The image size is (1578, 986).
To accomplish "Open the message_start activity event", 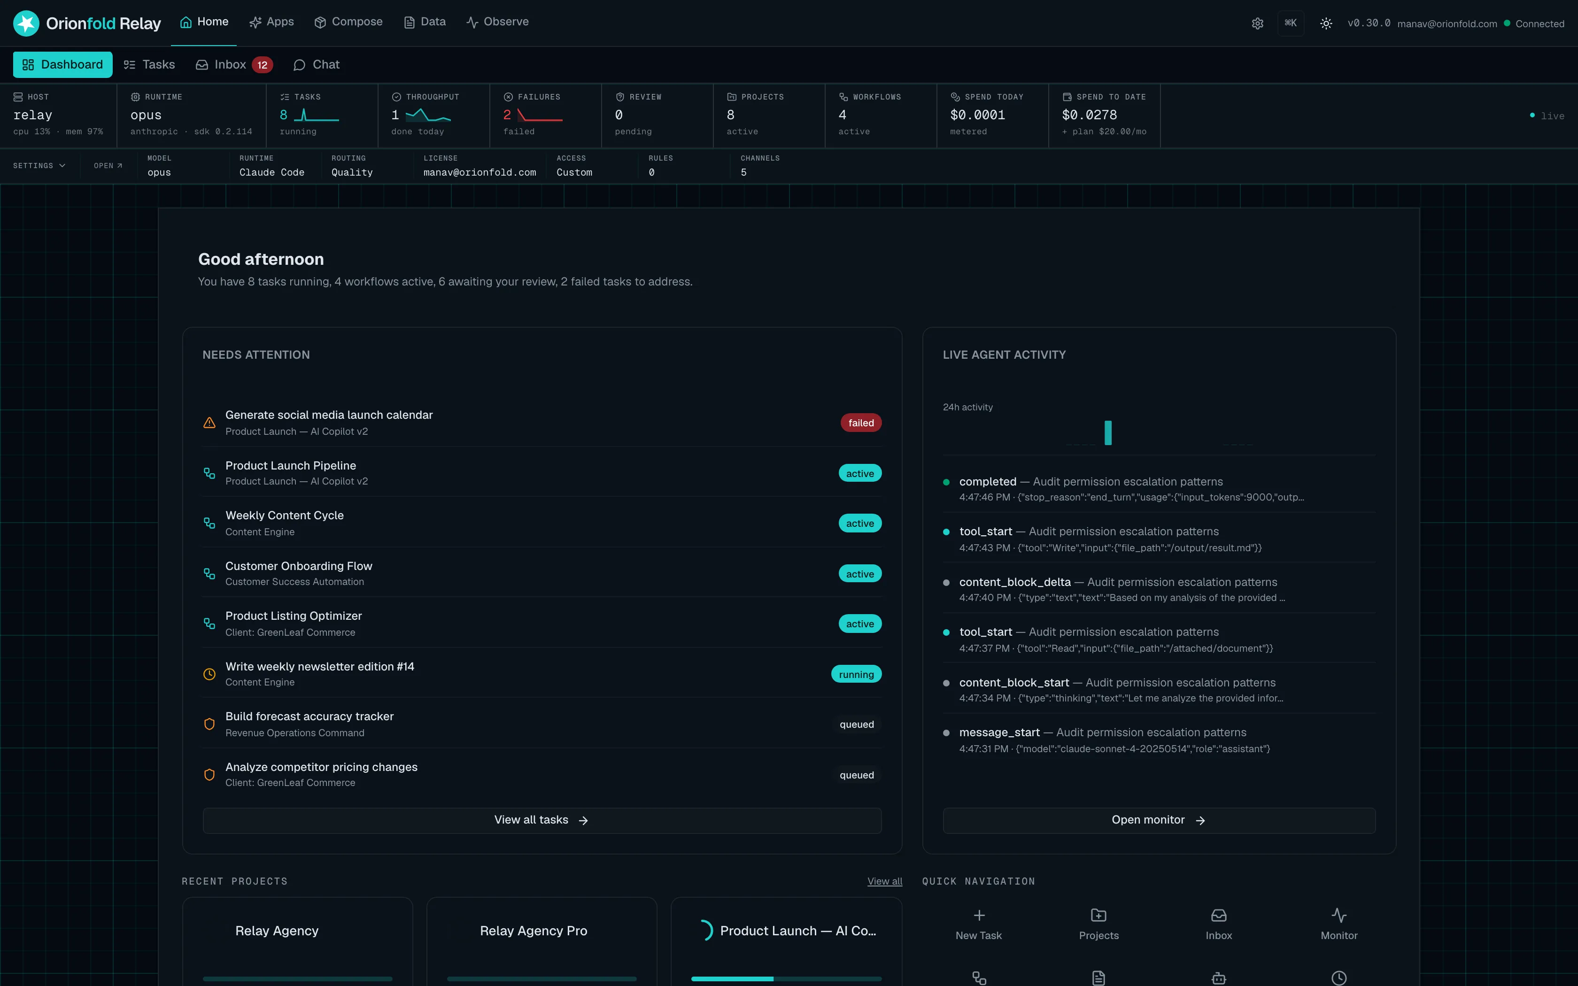I will [x=1159, y=739].
